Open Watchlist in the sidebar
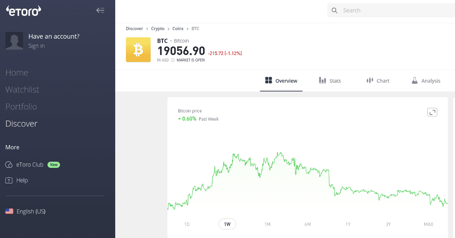Screen dimensions: 455x238 [x=22, y=90]
